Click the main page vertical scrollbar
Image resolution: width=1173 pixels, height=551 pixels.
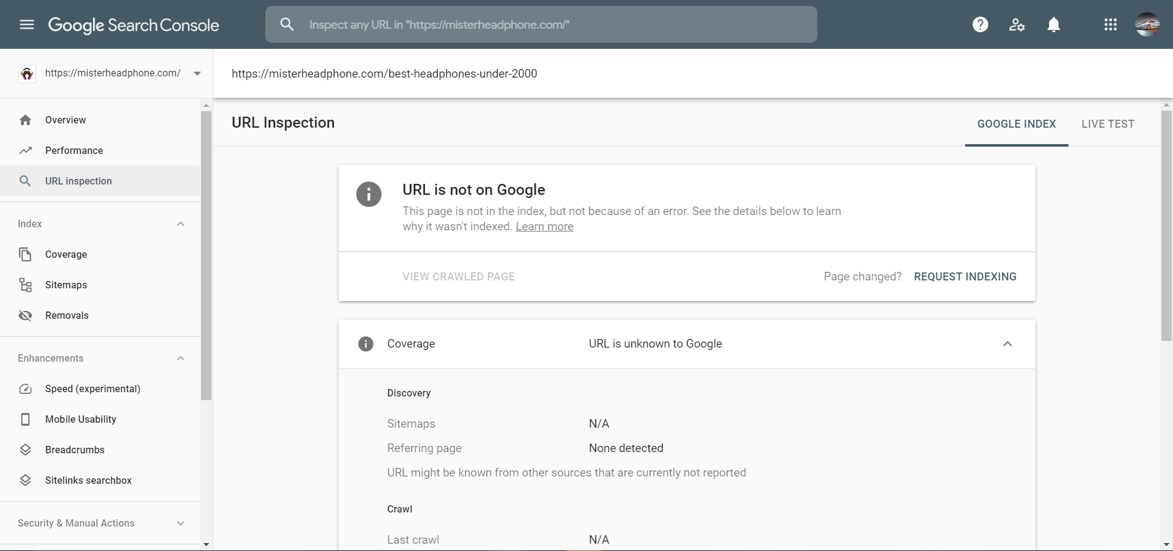pyautogui.click(x=1166, y=226)
